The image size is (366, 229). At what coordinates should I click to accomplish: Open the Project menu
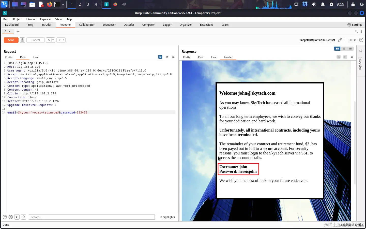(x=18, y=19)
